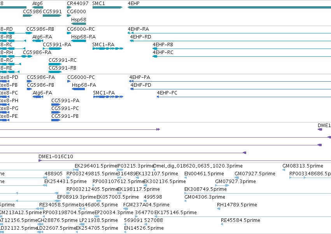The height and width of the screenshot is (234, 331).
Task: Click EST label 569091
Action: (133, 220)
